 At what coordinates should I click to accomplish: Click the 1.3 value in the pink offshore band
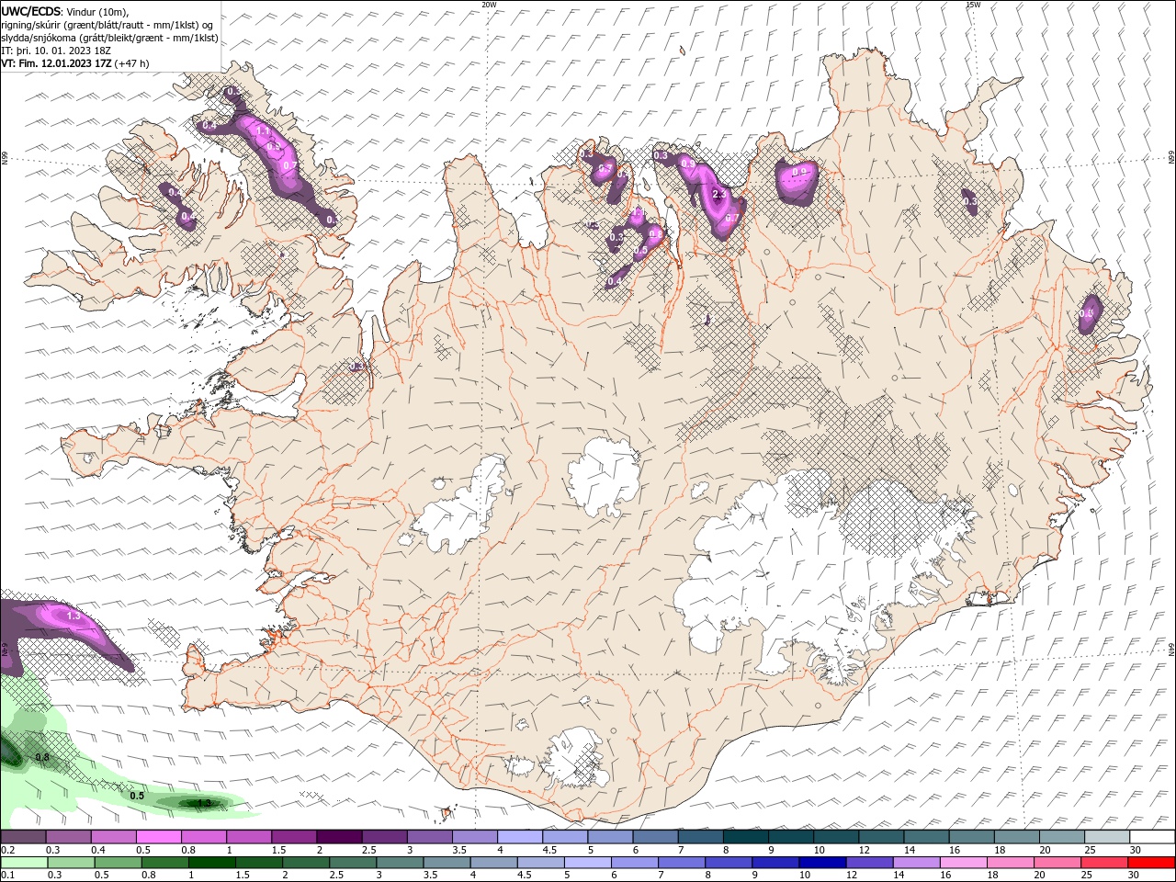pyautogui.click(x=74, y=616)
